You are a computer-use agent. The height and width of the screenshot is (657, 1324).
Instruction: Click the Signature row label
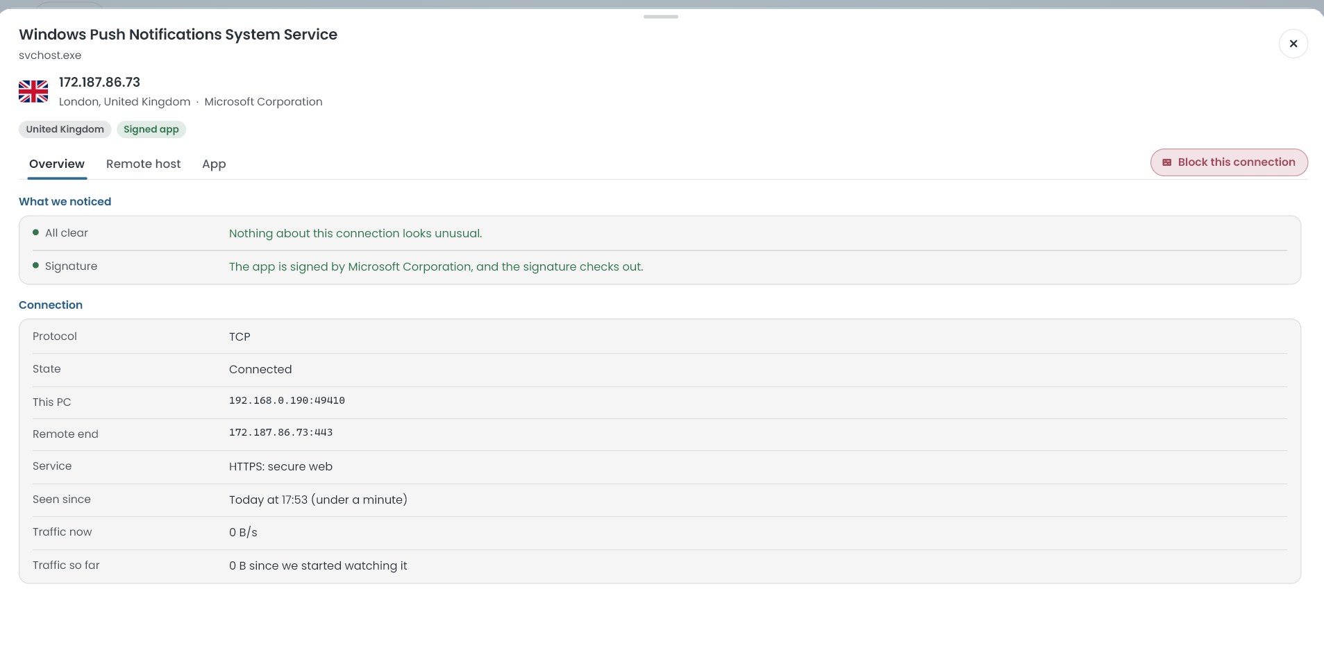[71, 266]
